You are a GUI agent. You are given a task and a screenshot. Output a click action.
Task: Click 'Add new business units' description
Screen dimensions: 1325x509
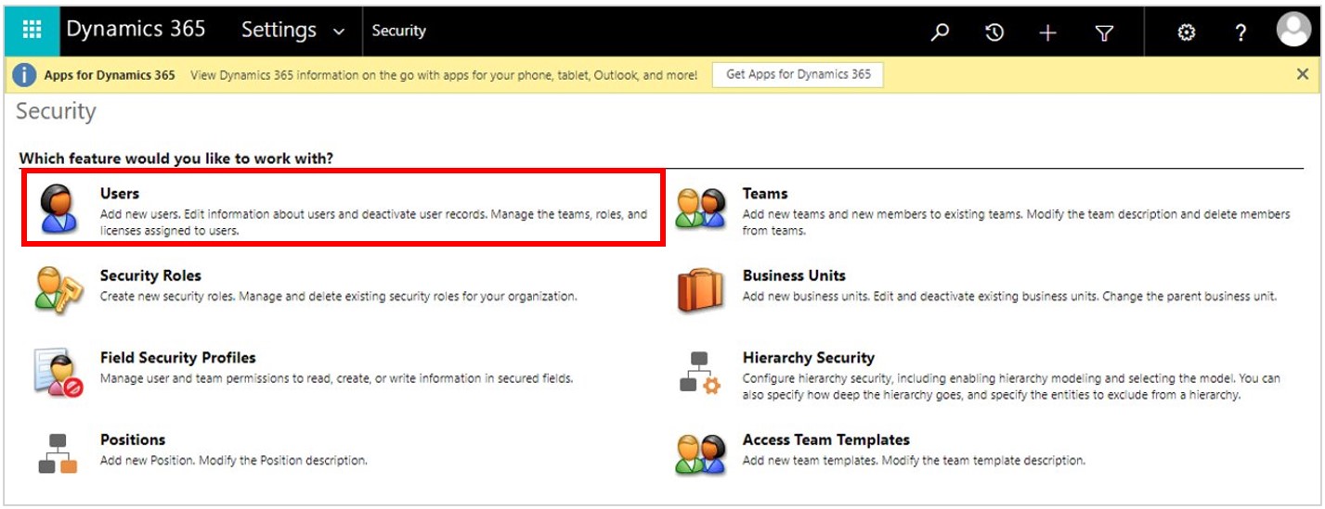click(x=1009, y=297)
